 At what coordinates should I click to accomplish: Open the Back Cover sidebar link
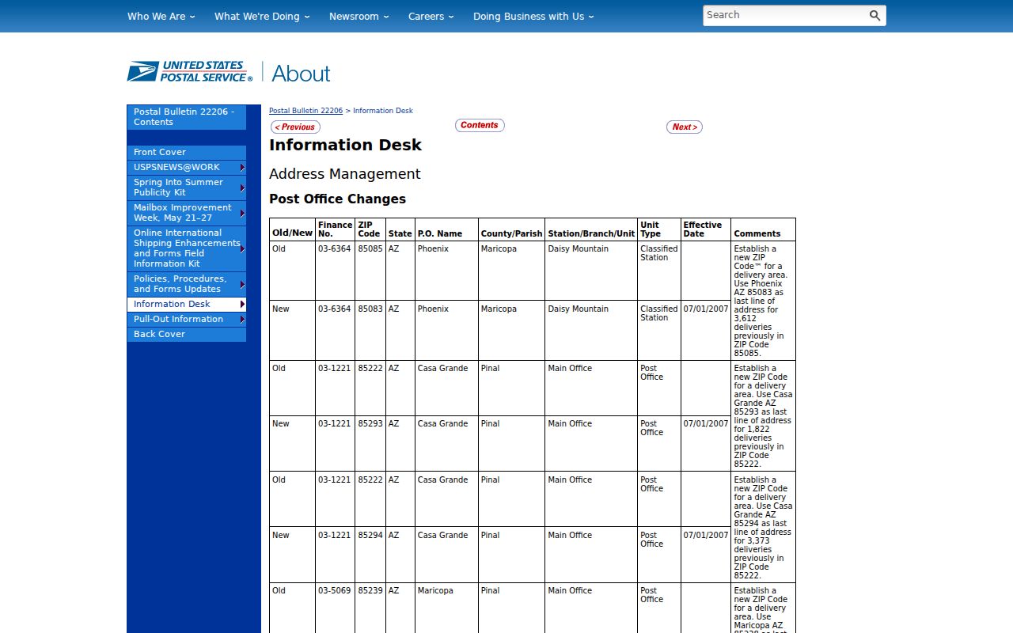pyautogui.click(x=187, y=334)
